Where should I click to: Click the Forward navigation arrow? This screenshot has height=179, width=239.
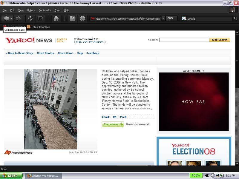point(18,18)
